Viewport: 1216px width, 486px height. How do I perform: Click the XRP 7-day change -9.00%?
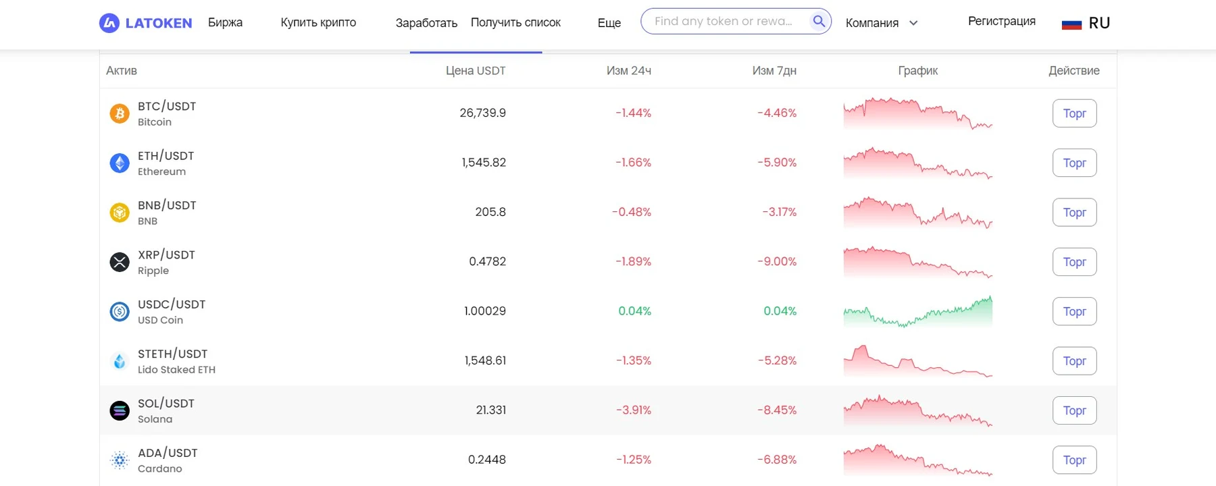click(x=777, y=261)
